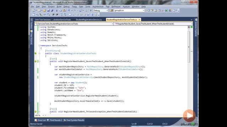Click the line with AssertWasCalled
The height and width of the screenshot is (127, 227).
89,101
